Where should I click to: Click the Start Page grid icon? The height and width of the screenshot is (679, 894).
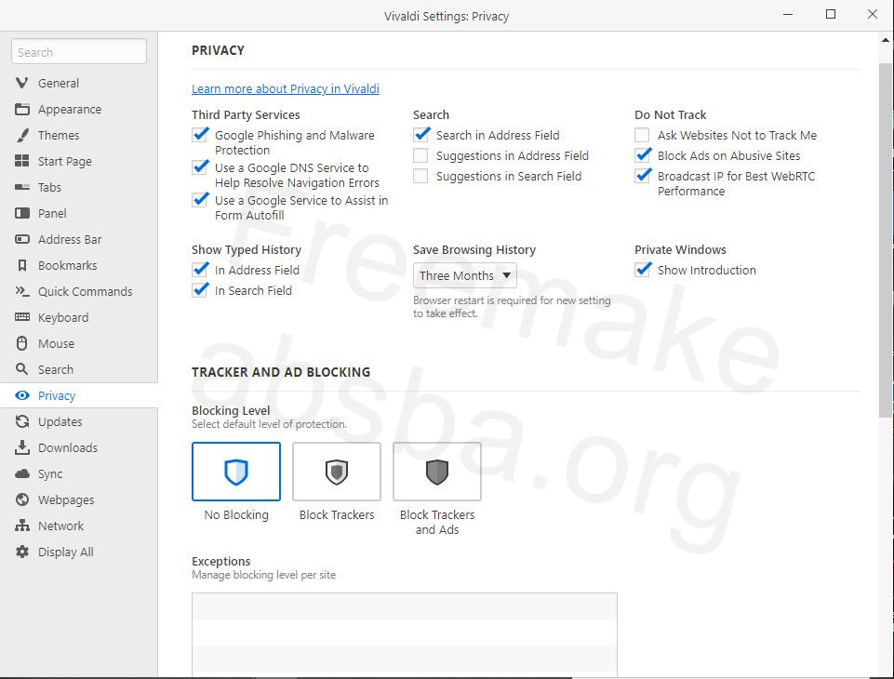pyautogui.click(x=21, y=161)
